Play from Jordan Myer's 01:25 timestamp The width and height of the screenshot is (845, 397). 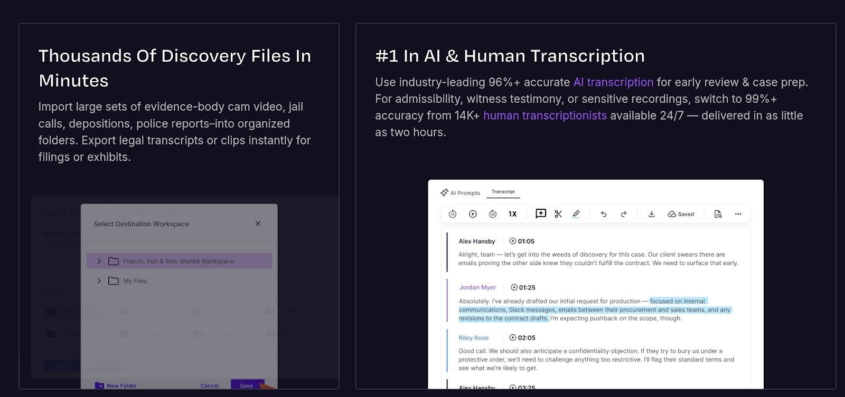[x=514, y=287]
